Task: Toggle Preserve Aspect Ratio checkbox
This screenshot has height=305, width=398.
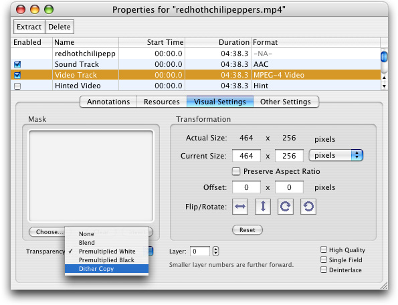Action: 236,171
